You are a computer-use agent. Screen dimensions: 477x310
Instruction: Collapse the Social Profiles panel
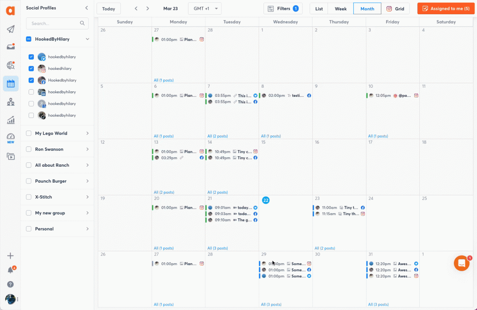pyautogui.click(x=87, y=8)
